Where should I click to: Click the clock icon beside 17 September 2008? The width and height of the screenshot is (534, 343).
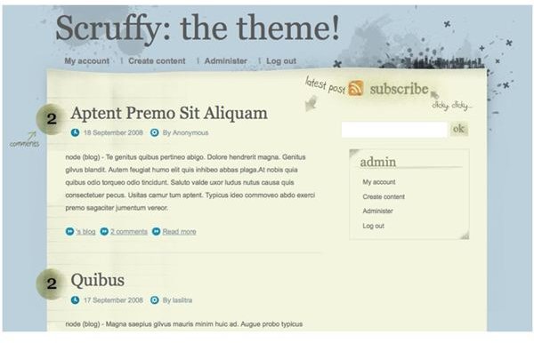tap(75, 300)
